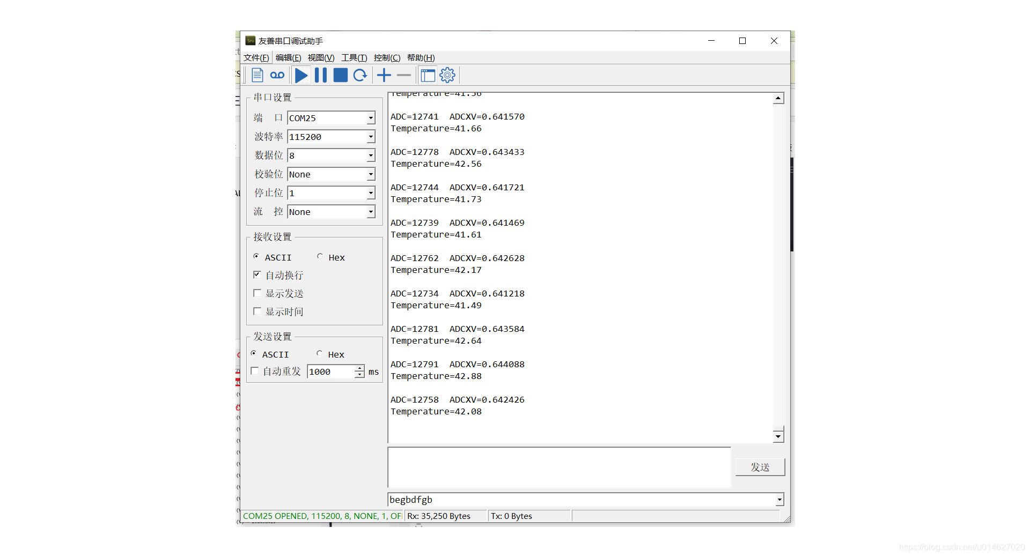Click the line ADC=12741 ADCXV=0.641570
The height and width of the screenshot is (557, 1030).
[x=458, y=117]
